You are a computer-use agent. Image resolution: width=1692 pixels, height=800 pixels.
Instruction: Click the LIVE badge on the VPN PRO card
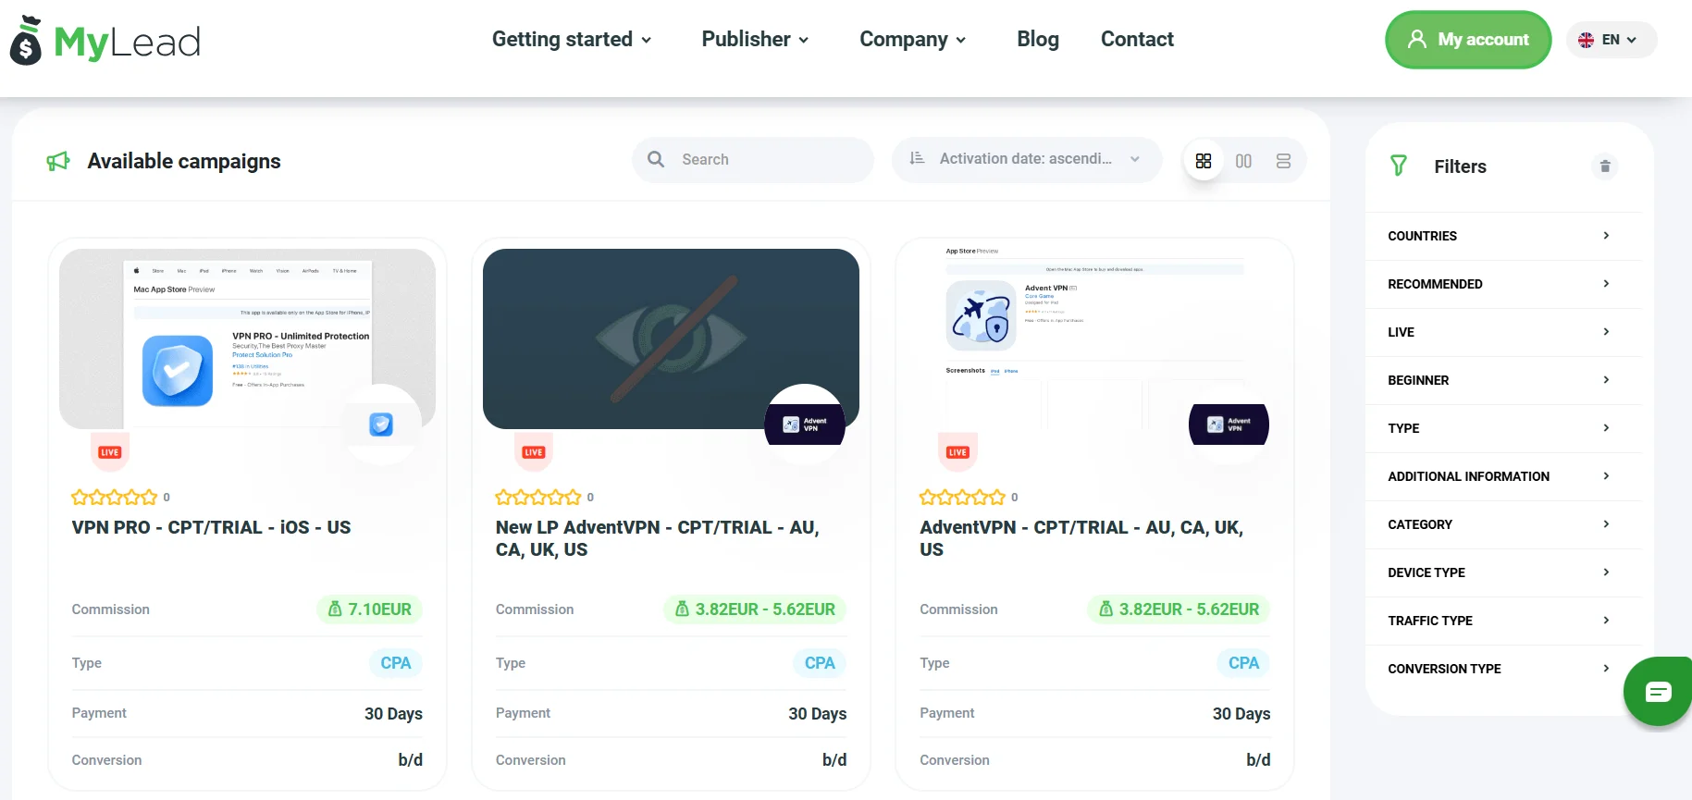pyautogui.click(x=110, y=452)
